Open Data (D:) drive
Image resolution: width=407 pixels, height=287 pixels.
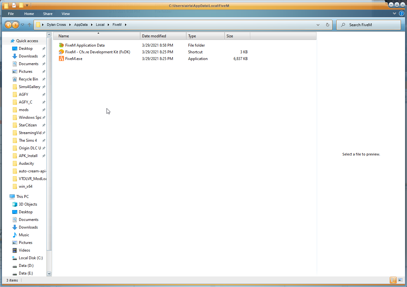(x=26, y=266)
